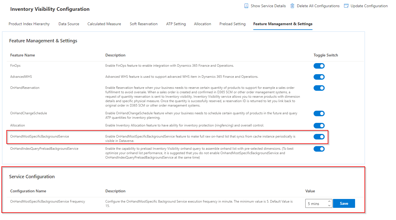
Task: Click the OnHandMostSpecificBackgroundService Frequency configuration name
Action: [x=48, y=201]
